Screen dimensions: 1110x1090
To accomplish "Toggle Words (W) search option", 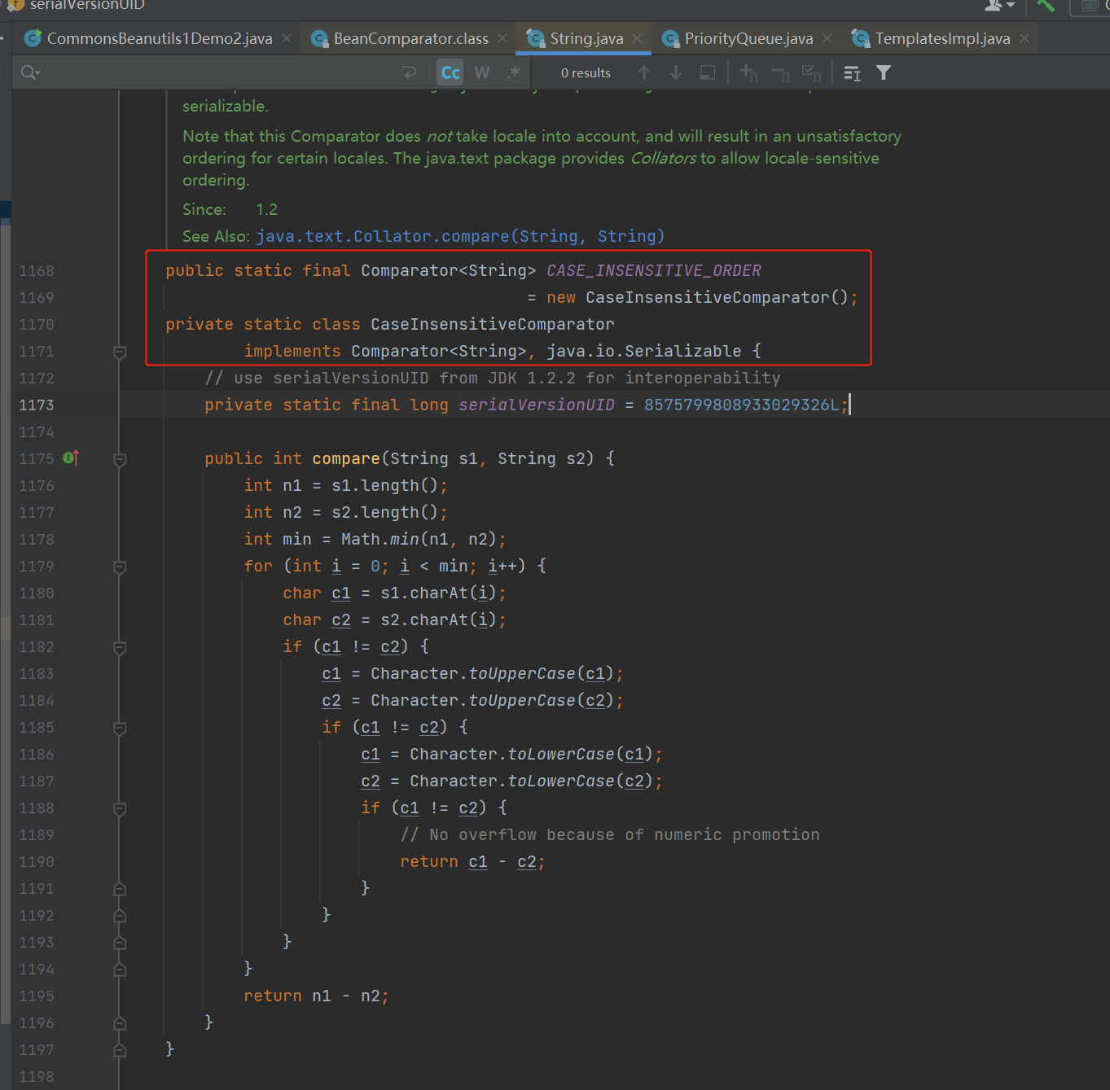I will (482, 72).
